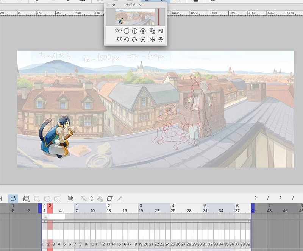Click the 0.0 rotation angle field
The height and width of the screenshot is (251, 303).
[119, 39]
